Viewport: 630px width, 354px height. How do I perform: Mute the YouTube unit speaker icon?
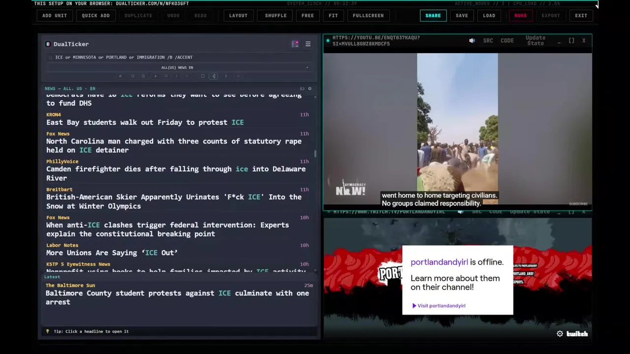[x=472, y=41]
